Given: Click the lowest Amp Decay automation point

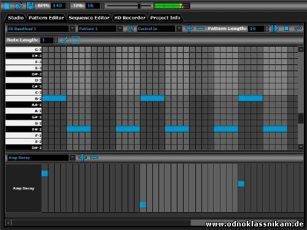Looking at the screenshot, I should tap(143, 205).
